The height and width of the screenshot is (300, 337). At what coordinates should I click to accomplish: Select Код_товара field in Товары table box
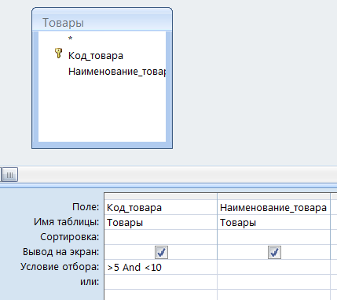(x=96, y=56)
